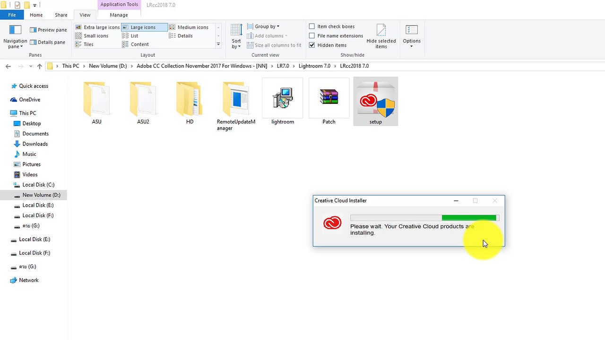The image size is (605, 340).
Task: Open the File menu
Action: click(x=12, y=15)
